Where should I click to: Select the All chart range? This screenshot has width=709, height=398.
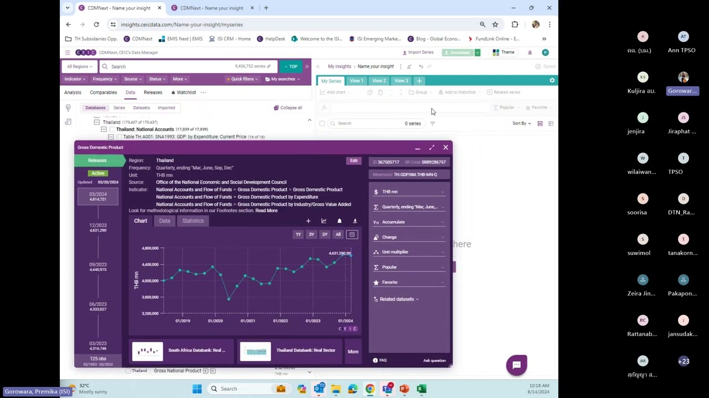pyautogui.click(x=338, y=234)
